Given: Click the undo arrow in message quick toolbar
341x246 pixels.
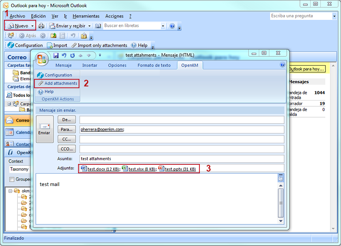Looking at the screenshot, I should 64,56.
